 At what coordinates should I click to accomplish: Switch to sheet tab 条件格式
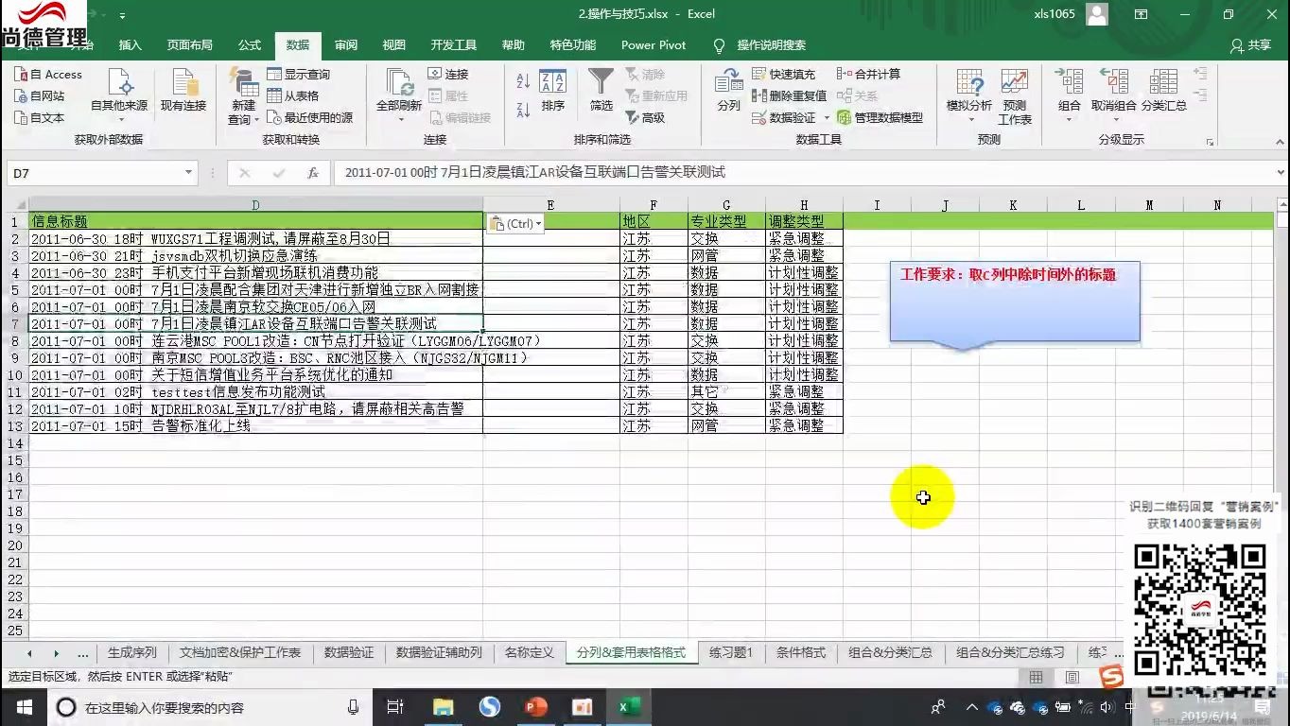(x=801, y=653)
